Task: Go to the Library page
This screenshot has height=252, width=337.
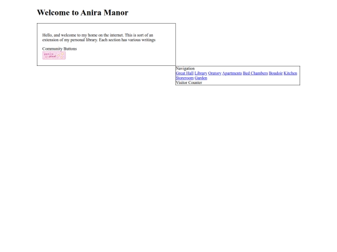Action: coord(201,73)
